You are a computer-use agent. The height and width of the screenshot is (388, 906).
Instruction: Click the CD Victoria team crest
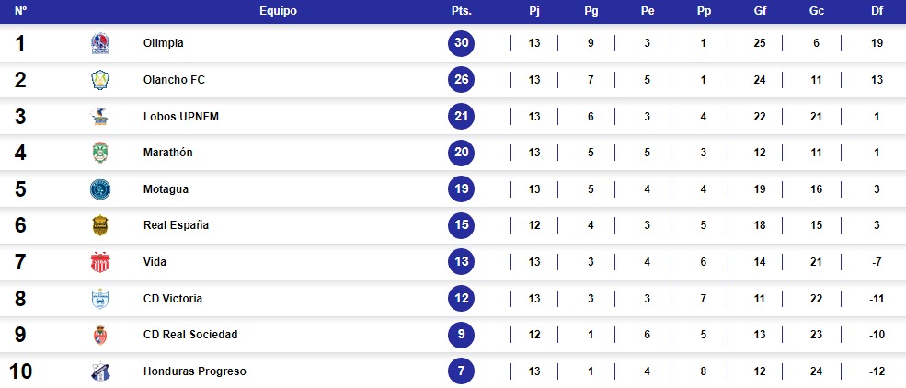pyautogui.click(x=99, y=299)
